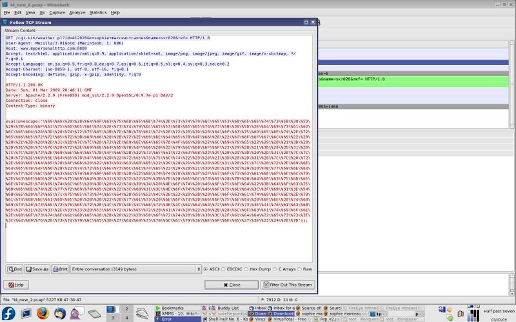Open the system monitor bars tray applet

tap(473, 315)
